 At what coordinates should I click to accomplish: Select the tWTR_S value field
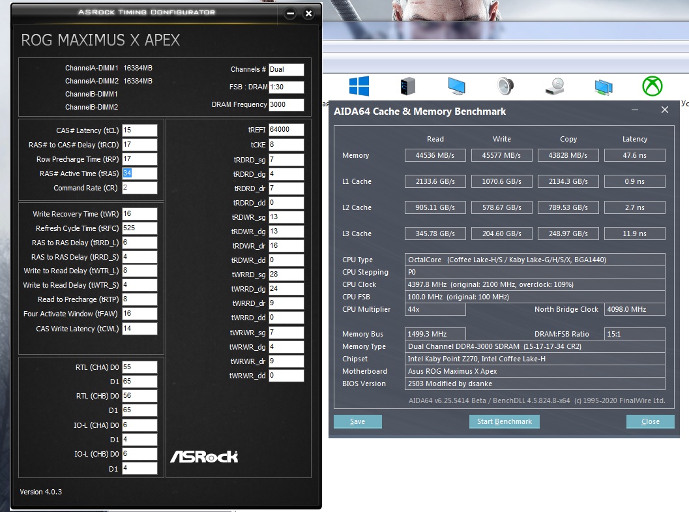click(139, 285)
